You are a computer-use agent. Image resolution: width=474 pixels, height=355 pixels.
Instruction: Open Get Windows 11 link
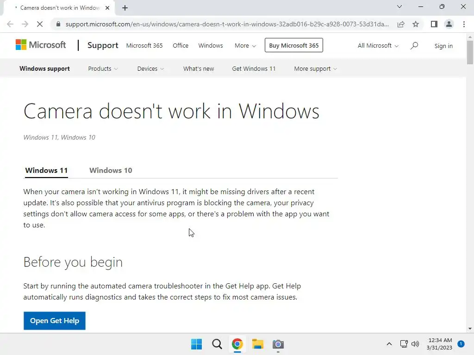click(x=254, y=68)
